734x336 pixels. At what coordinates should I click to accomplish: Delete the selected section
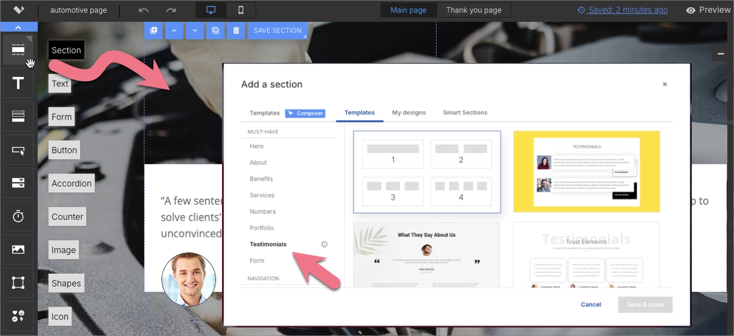(x=236, y=31)
